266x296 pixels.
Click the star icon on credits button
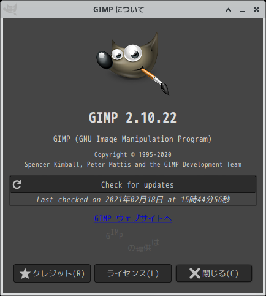pos(25,274)
